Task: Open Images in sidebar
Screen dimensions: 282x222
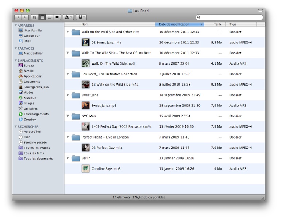Action: [26, 103]
